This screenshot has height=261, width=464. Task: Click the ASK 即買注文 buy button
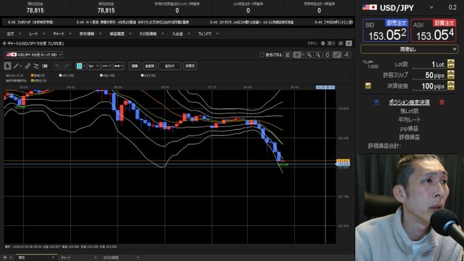434,31
